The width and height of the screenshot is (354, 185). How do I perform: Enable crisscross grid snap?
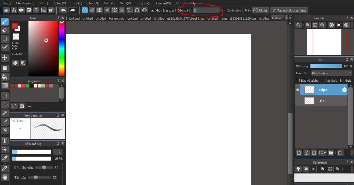point(99,10)
